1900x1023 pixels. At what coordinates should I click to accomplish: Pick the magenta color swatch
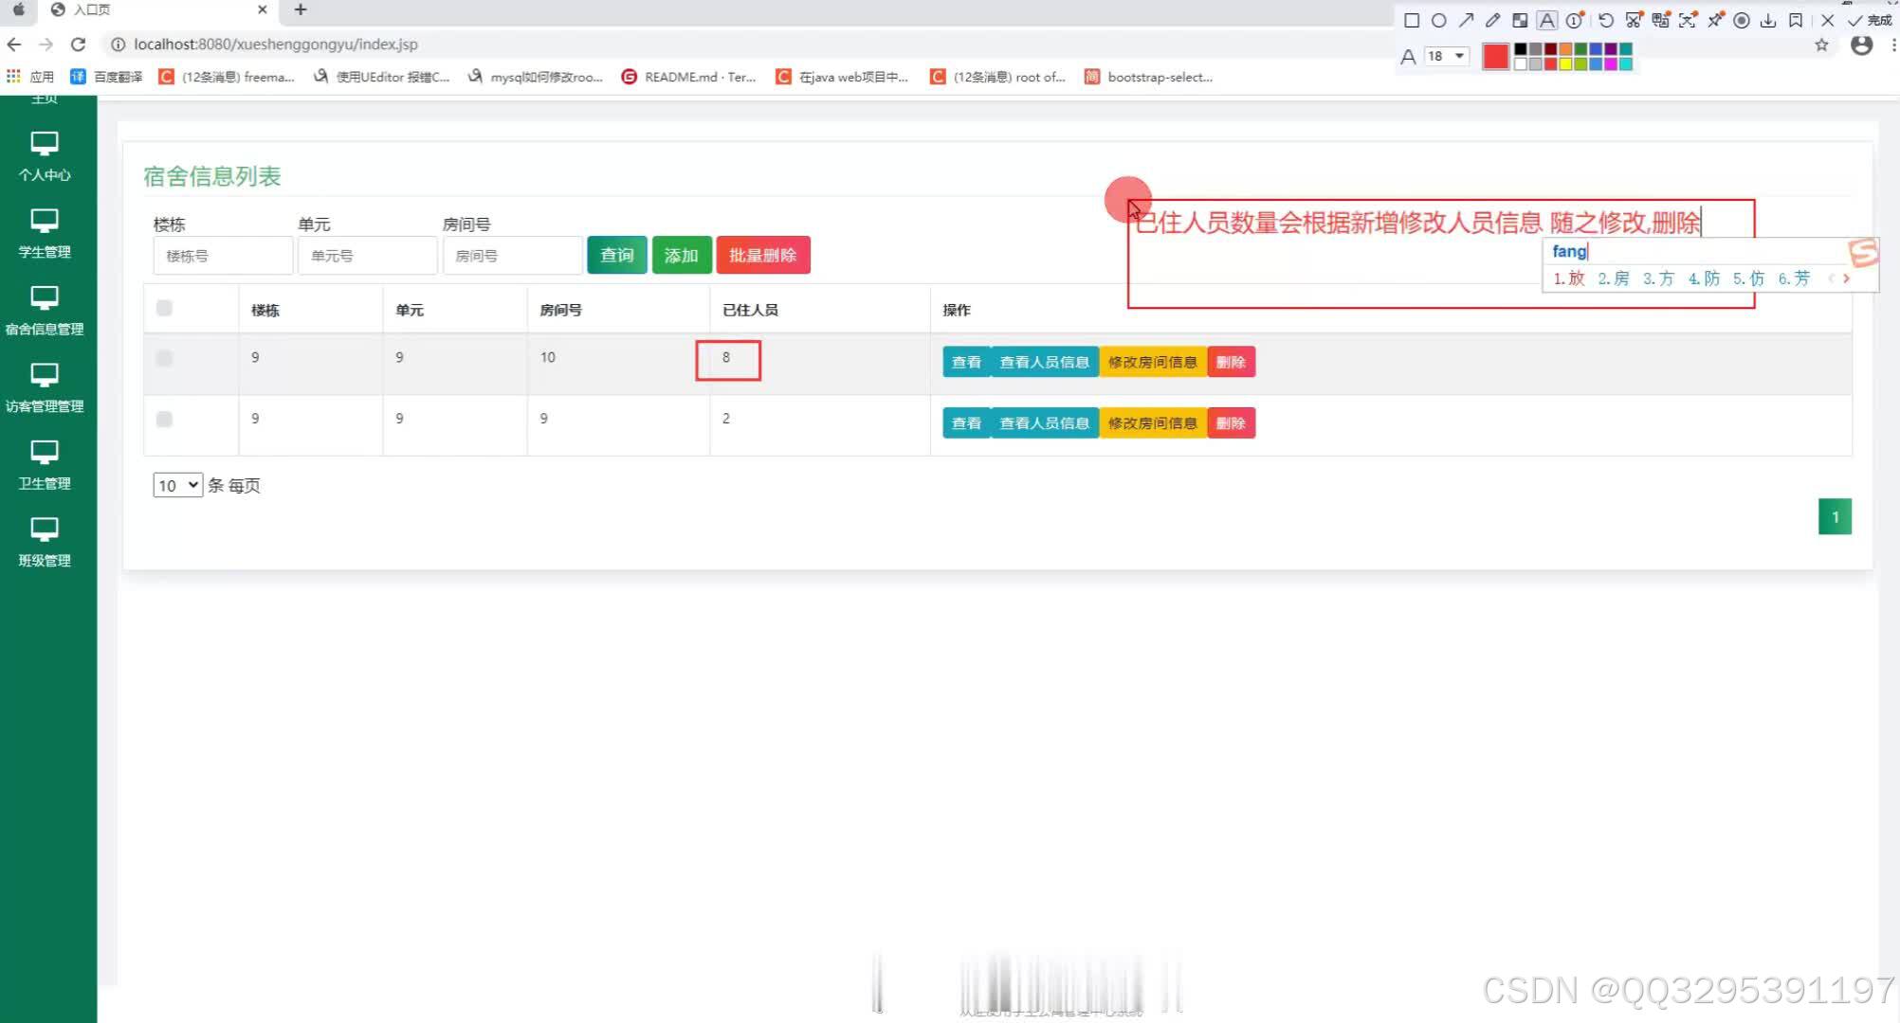click(1611, 64)
